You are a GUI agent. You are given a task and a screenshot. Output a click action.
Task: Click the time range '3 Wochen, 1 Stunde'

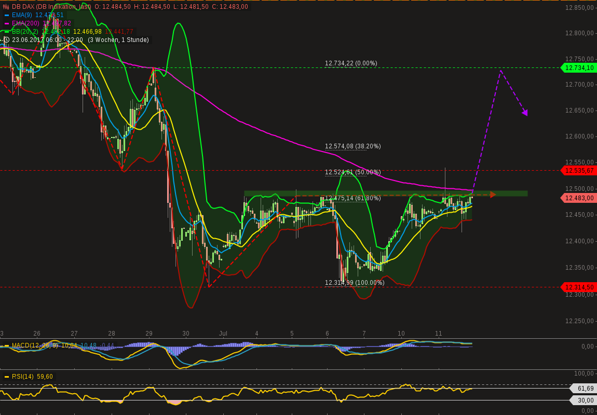point(118,39)
